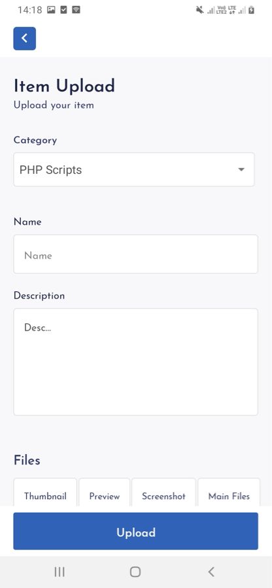Tap the battery charging status icon
272x588 pixels.
point(251,10)
